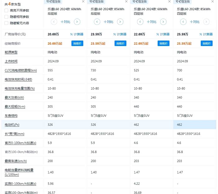
Task: Open the 电动机(Ps) parameter link
Action: pyautogui.click(x=12, y=125)
